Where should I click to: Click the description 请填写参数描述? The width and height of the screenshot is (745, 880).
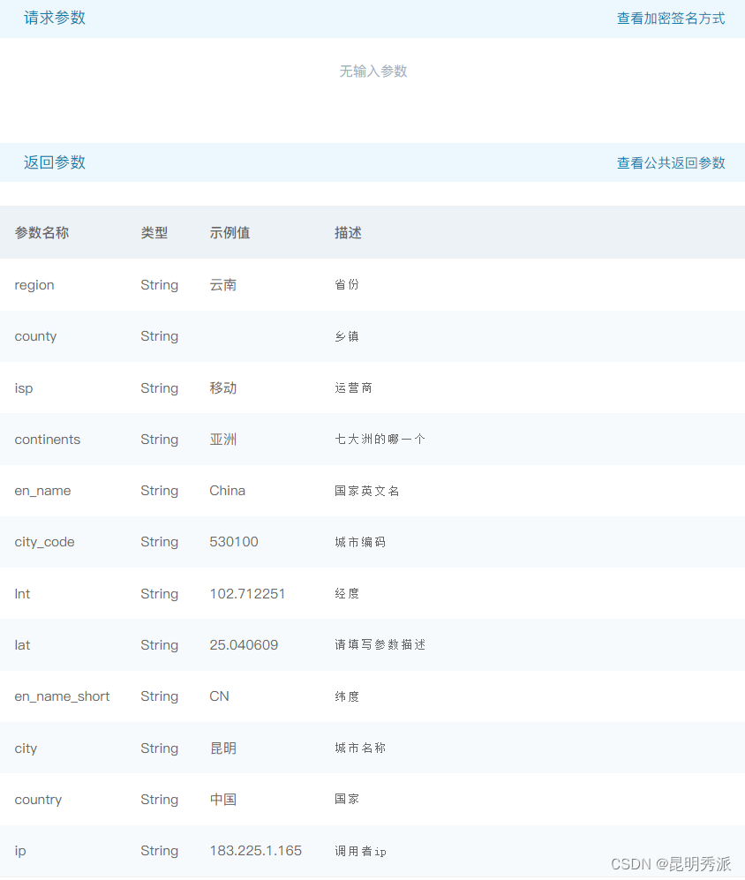pos(380,644)
